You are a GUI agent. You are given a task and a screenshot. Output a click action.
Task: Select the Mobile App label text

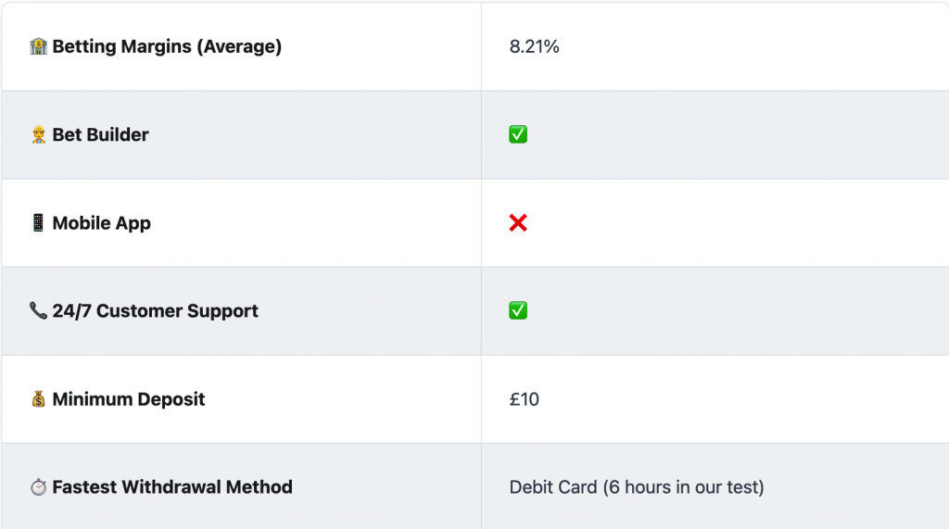[102, 223]
